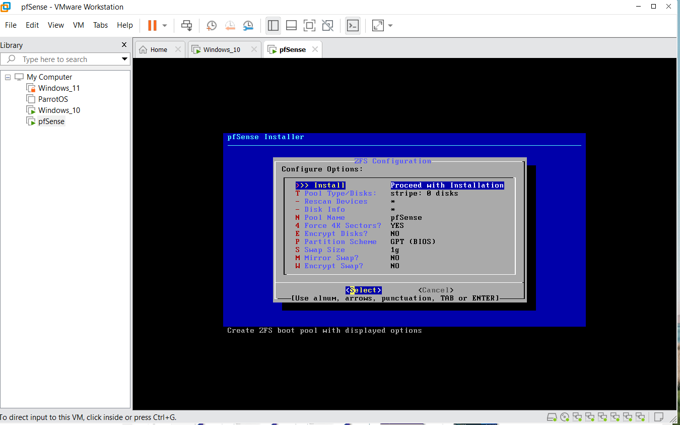Click the <Cancel> button in the installer

tap(436, 290)
